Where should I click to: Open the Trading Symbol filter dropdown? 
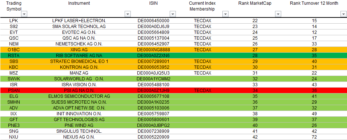[x=24, y=14]
